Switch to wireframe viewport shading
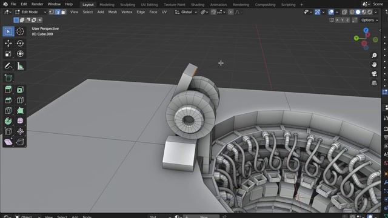The image size is (388, 218). coord(352,12)
